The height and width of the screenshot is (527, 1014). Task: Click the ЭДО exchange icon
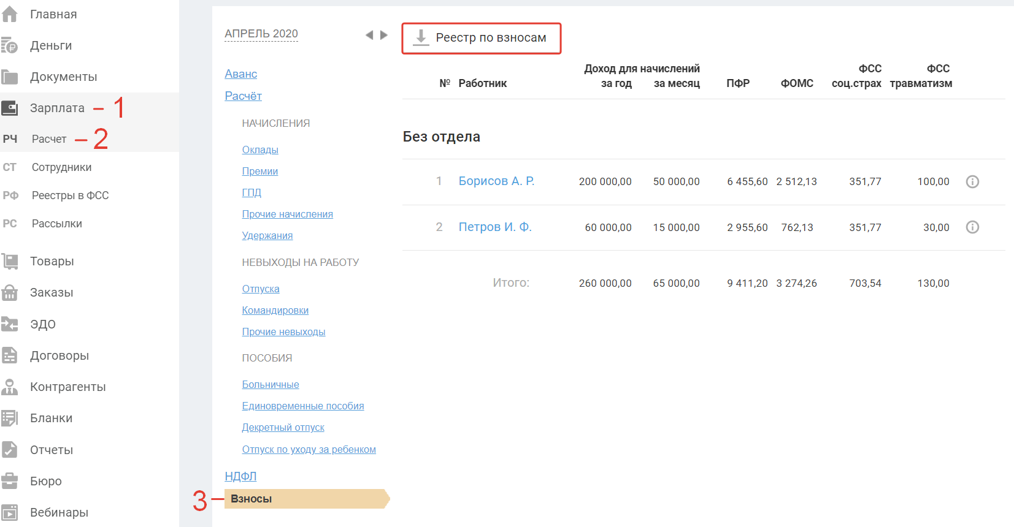(10, 324)
